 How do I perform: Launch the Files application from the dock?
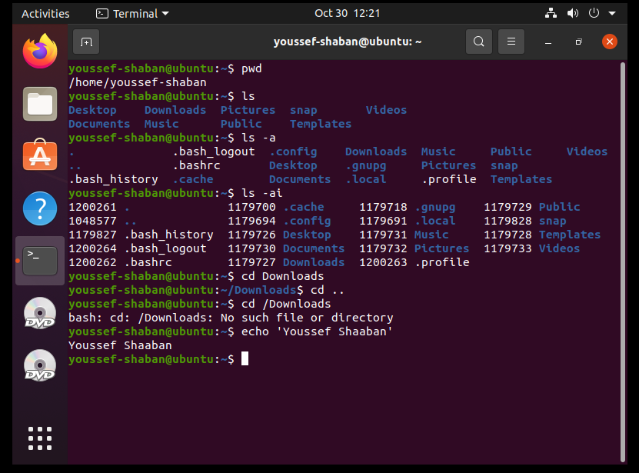pyautogui.click(x=39, y=103)
